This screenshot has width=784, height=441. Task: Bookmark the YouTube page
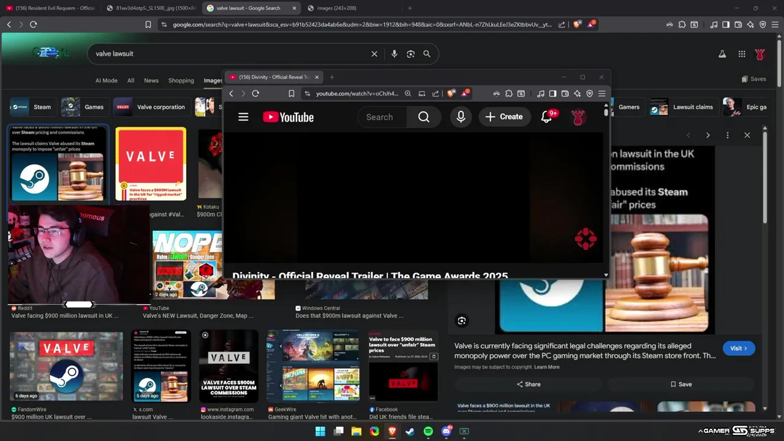point(292,94)
